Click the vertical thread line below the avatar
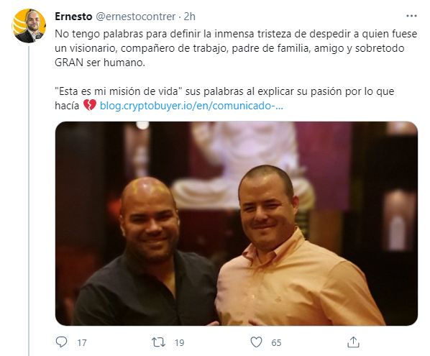The width and height of the screenshot is (430, 356). [29, 201]
